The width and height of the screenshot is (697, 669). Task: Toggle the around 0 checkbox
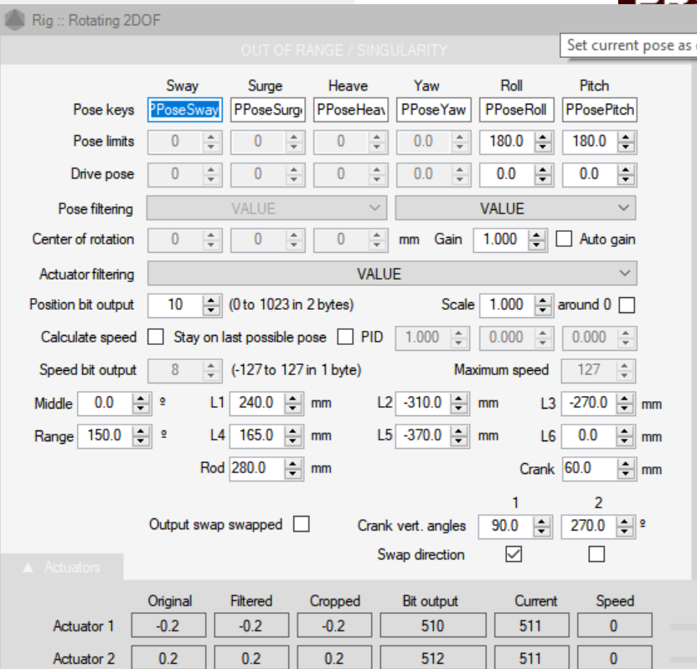[x=626, y=305]
